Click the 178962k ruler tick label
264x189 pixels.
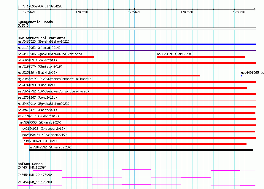tap(134, 12)
